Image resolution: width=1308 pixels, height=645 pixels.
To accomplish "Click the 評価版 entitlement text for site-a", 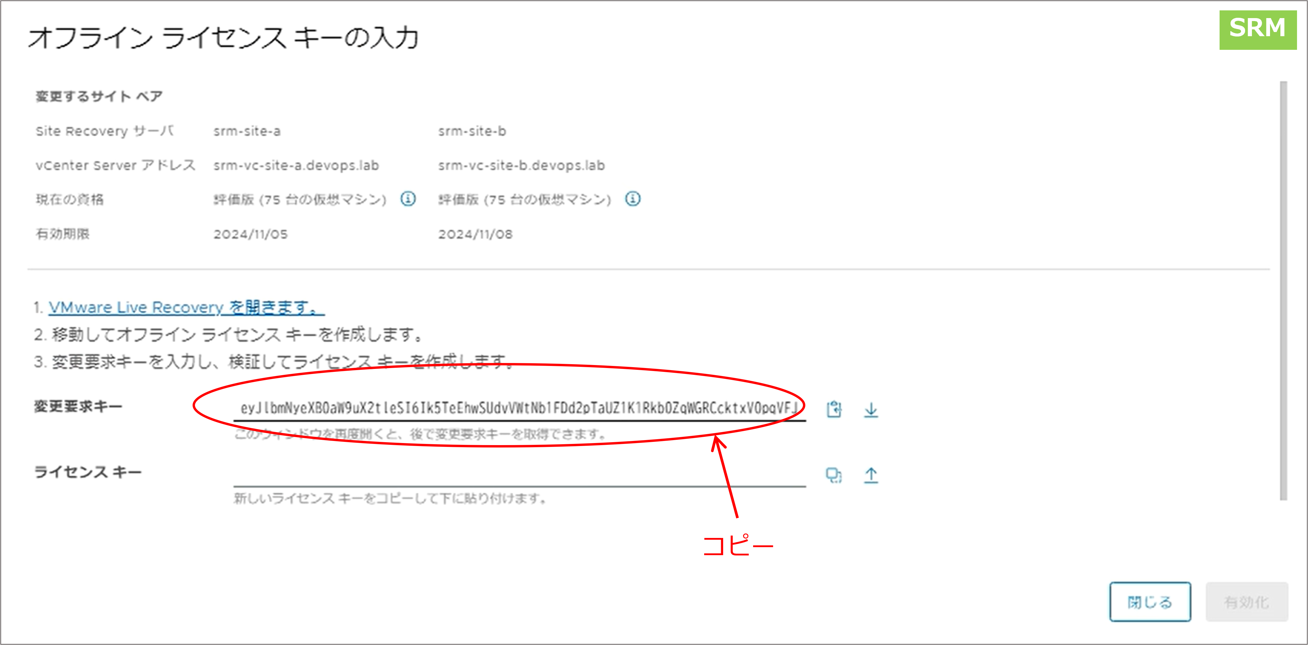I will tap(300, 200).
